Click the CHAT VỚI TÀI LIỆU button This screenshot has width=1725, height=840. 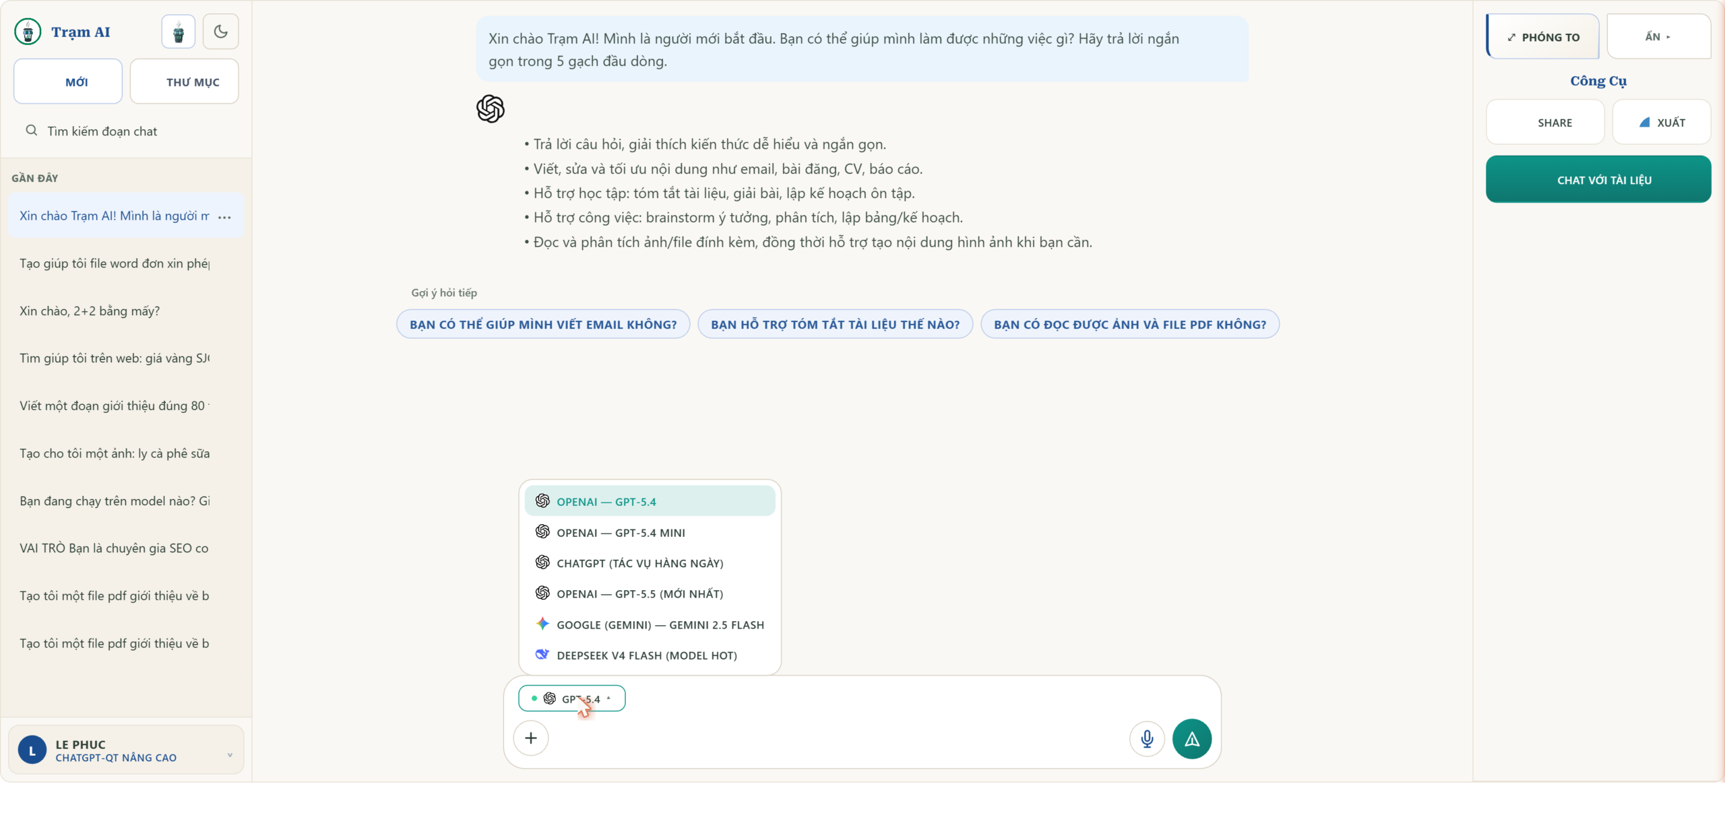point(1598,180)
